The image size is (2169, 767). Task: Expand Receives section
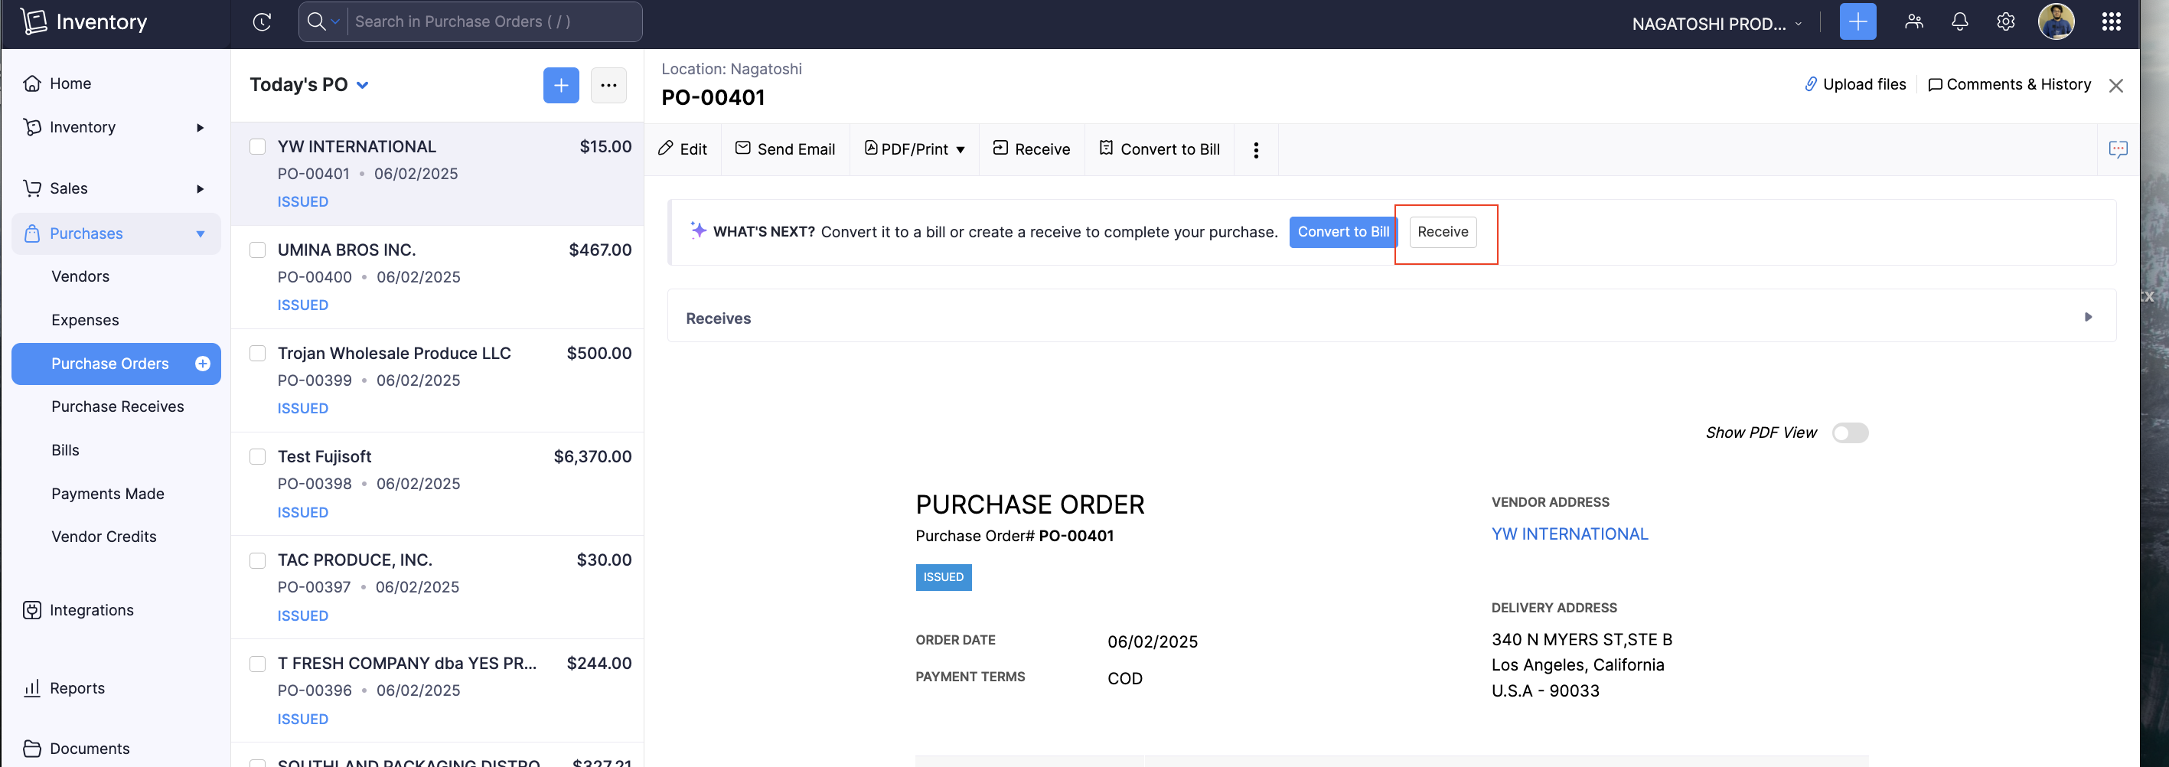(x=1391, y=317)
